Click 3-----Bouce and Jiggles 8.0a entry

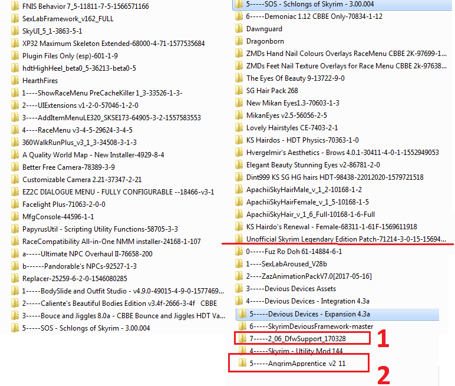(124, 316)
